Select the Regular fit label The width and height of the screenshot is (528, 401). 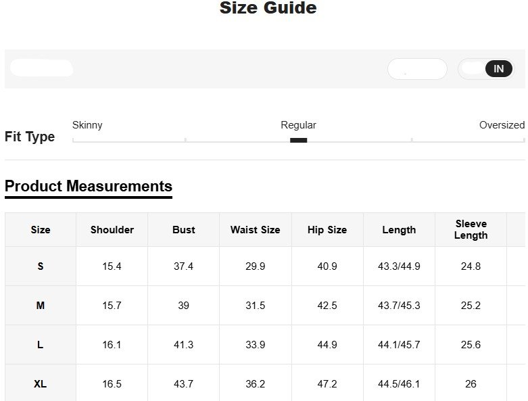[298, 125]
